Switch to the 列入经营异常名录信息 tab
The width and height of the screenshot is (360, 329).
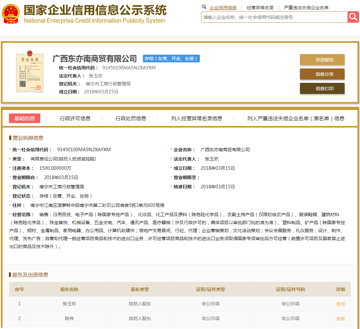[x=197, y=118]
